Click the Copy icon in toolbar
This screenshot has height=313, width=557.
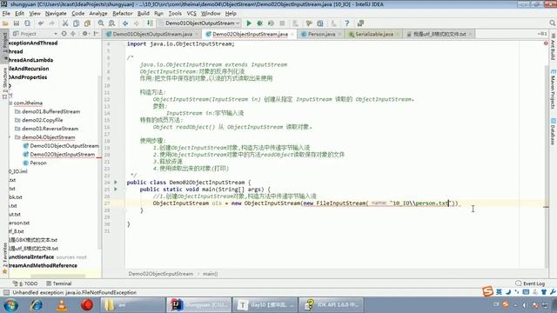click(76, 23)
